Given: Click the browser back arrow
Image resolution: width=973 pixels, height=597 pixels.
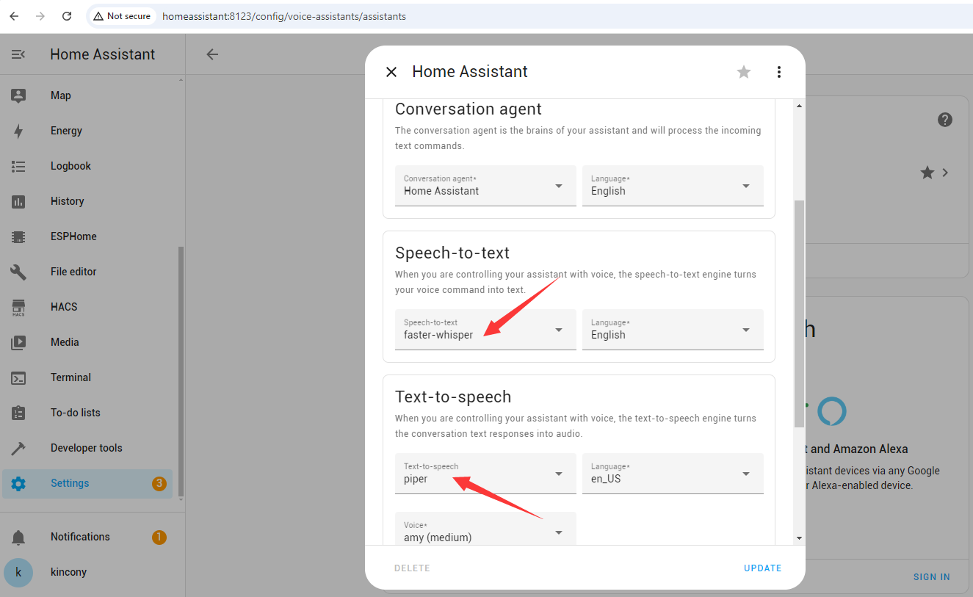Looking at the screenshot, I should click(14, 16).
